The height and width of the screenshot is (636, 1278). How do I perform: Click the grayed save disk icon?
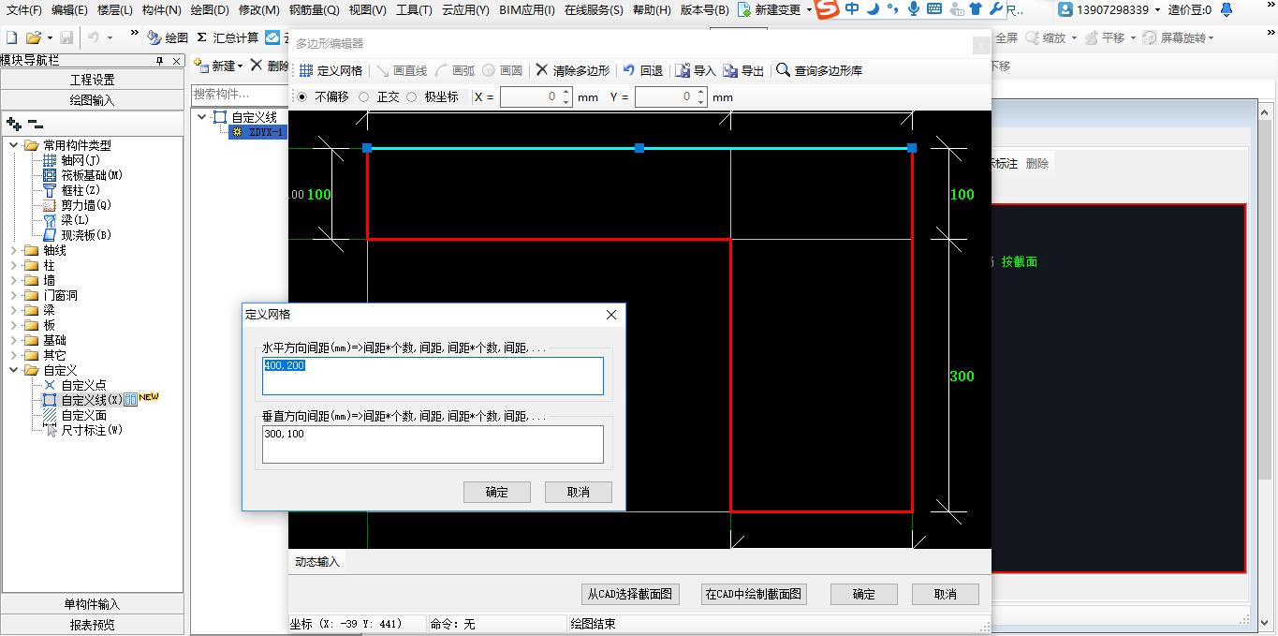[66, 37]
